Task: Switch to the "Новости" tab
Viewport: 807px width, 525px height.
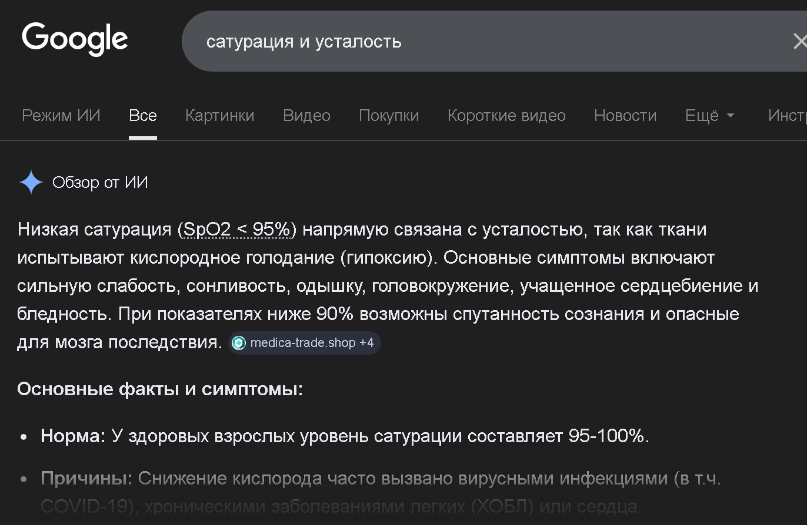Action: coord(625,116)
